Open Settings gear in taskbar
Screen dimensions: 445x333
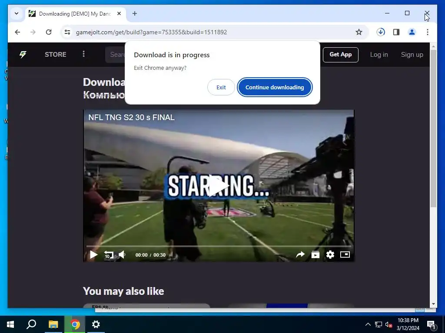click(x=96, y=324)
